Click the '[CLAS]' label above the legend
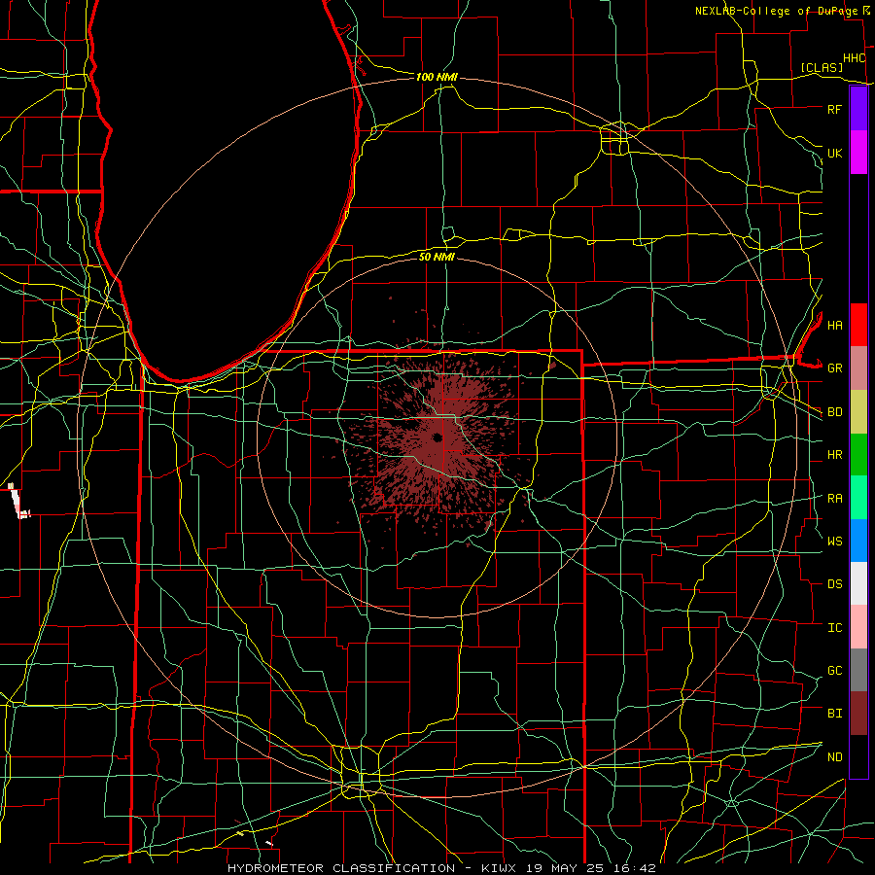The width and height of the screenshot is (875, 875). (822, 67)
